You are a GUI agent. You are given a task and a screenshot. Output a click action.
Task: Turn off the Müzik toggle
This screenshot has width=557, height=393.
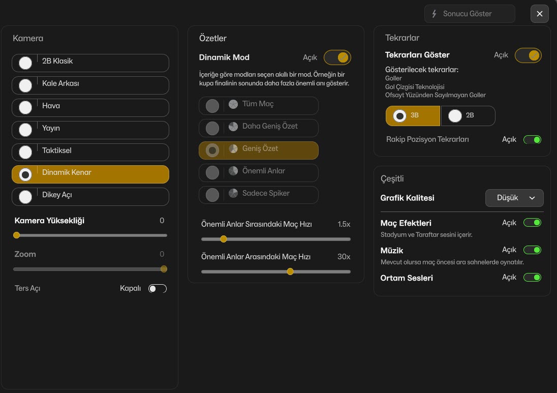click(532, 250)
